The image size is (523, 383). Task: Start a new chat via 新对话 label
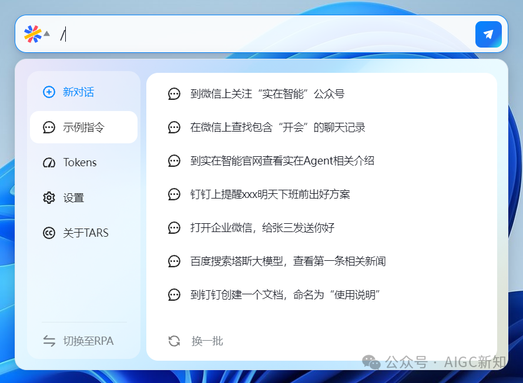[x=78, y=92]
